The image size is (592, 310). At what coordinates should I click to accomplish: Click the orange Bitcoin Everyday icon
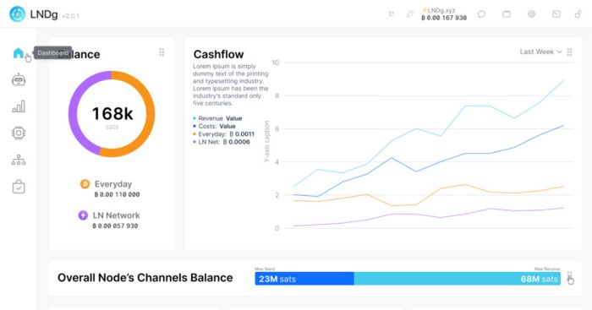tap(85, 183)
